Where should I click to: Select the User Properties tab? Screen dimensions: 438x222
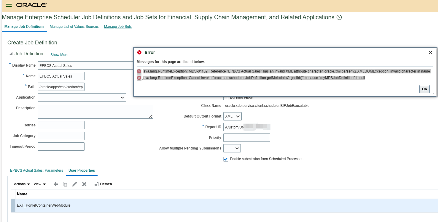tap(82, 170)
